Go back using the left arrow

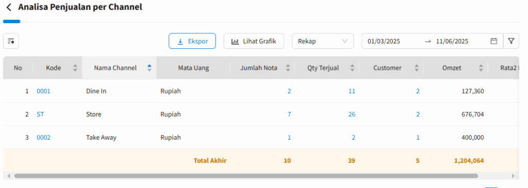click(9, 7)
